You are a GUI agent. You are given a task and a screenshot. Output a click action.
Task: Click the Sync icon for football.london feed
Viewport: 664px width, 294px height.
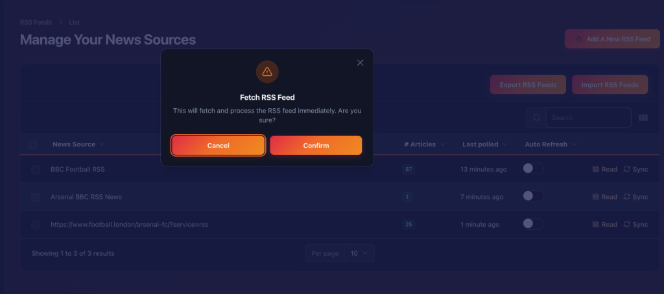point(627,225)
